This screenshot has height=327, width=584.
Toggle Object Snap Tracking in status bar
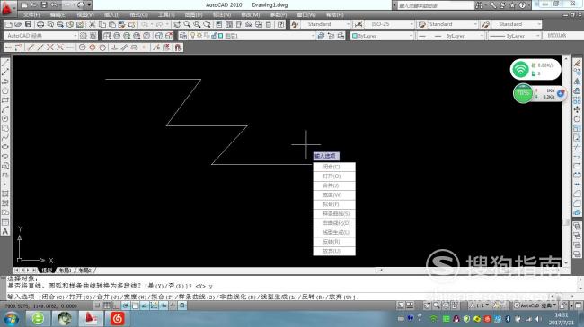[144, 305]
